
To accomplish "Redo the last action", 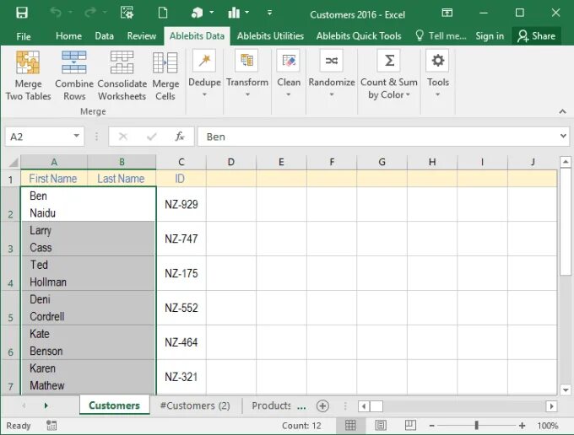I will coord(90,13).
